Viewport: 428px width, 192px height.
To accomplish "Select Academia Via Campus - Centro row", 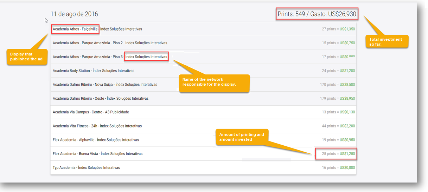I will (x=91, y=112).
